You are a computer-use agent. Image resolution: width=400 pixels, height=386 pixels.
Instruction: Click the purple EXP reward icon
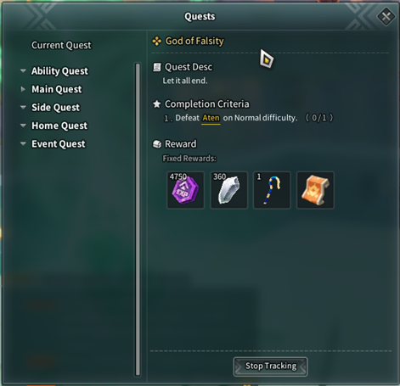(185, 190)
